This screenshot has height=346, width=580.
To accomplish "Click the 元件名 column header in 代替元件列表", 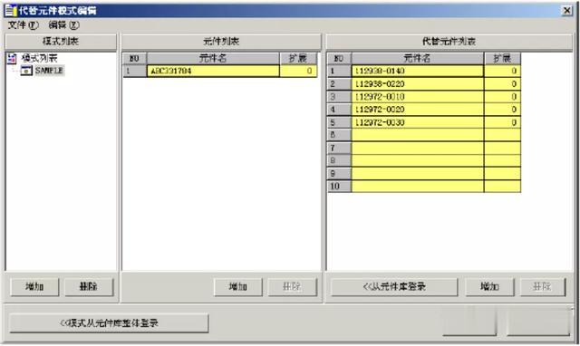I will pyautogui.click(x=417, y=58).
